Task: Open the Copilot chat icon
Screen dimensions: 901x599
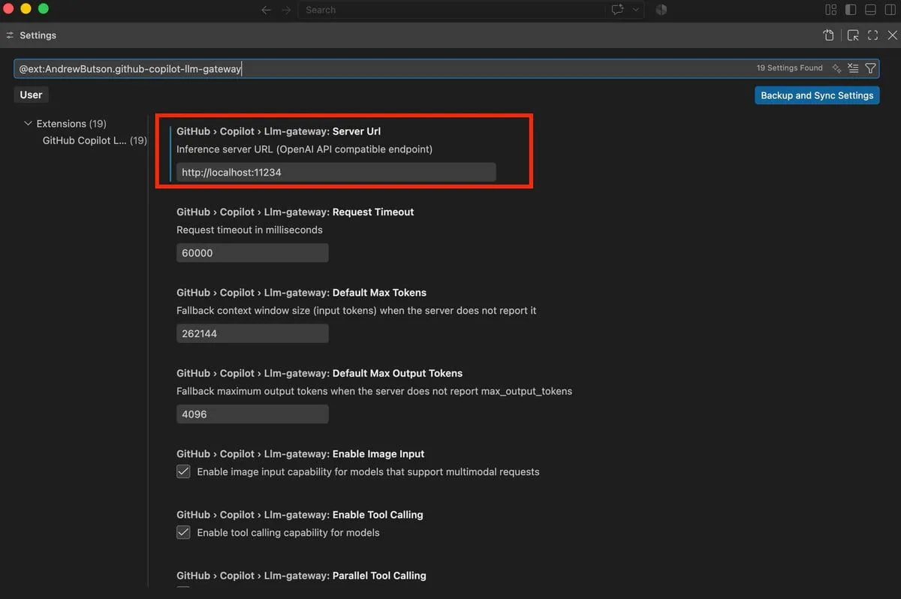Action: pos(618,10)
